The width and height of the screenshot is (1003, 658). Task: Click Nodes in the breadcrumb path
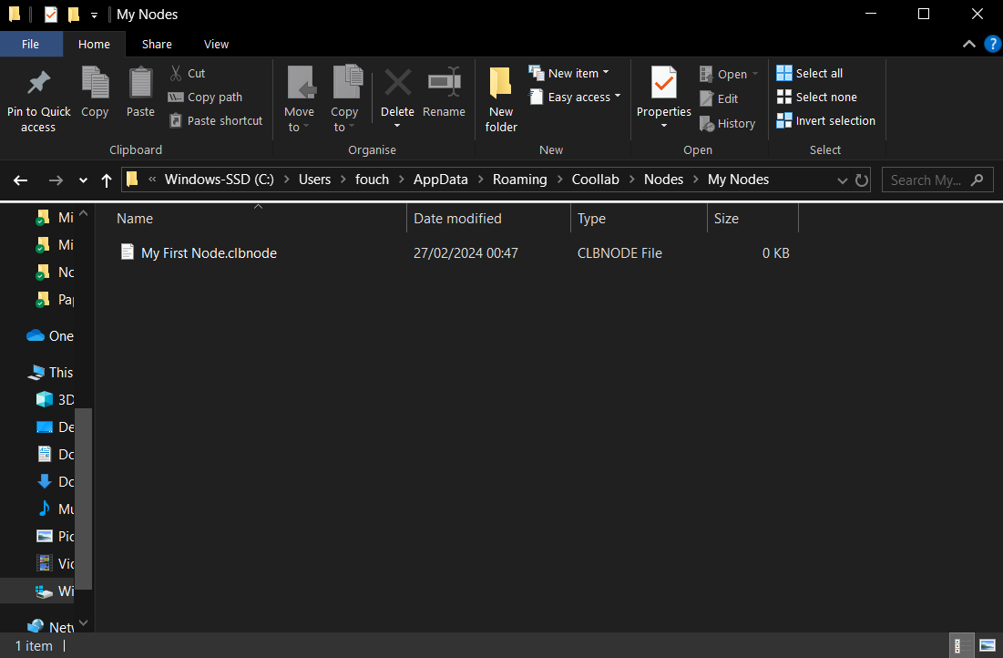(663, 180)
